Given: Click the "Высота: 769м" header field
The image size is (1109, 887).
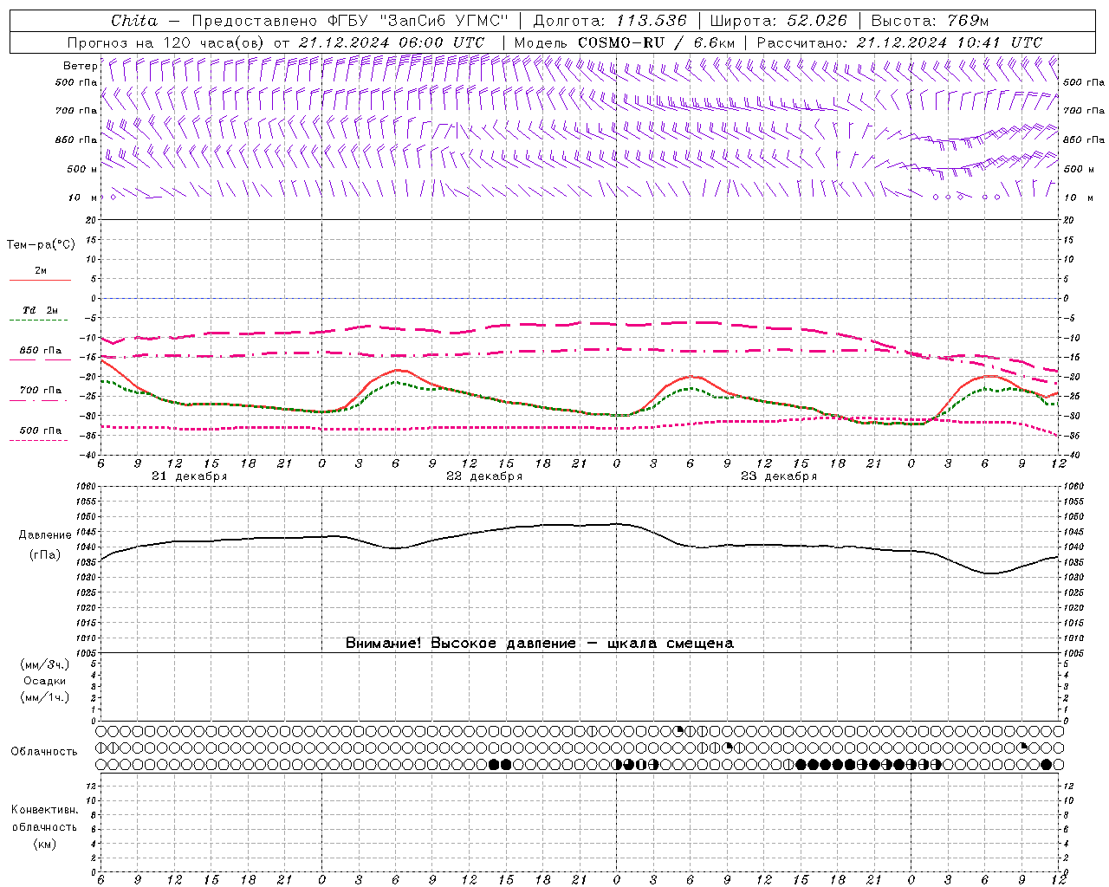Looking at the screenshot, I should point(930,21).
